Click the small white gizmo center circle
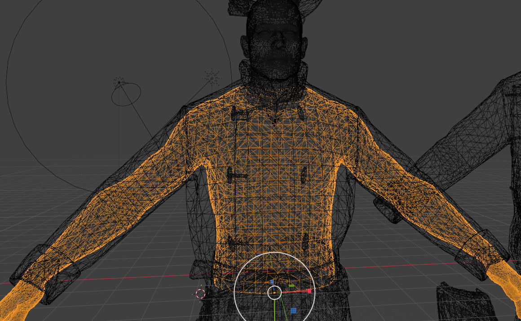This screenshot has width=521, height=321. pyautogui.click(x=274, y=293)
